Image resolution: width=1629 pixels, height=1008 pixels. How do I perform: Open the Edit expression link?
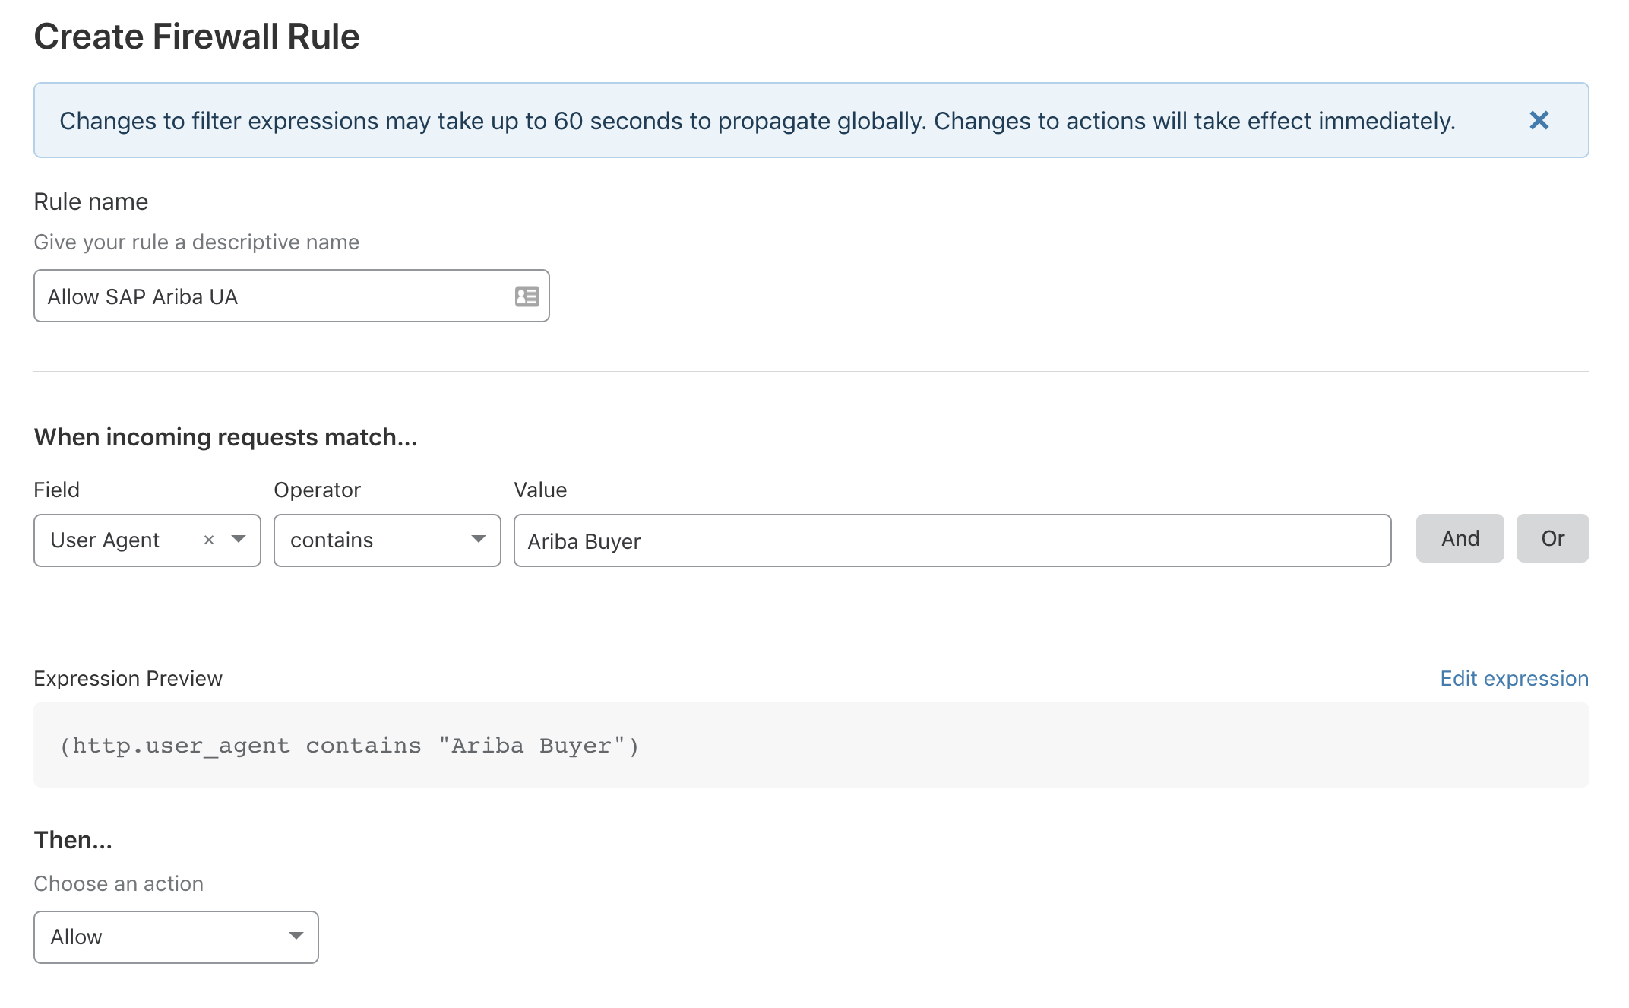(x=1514, y=678)
